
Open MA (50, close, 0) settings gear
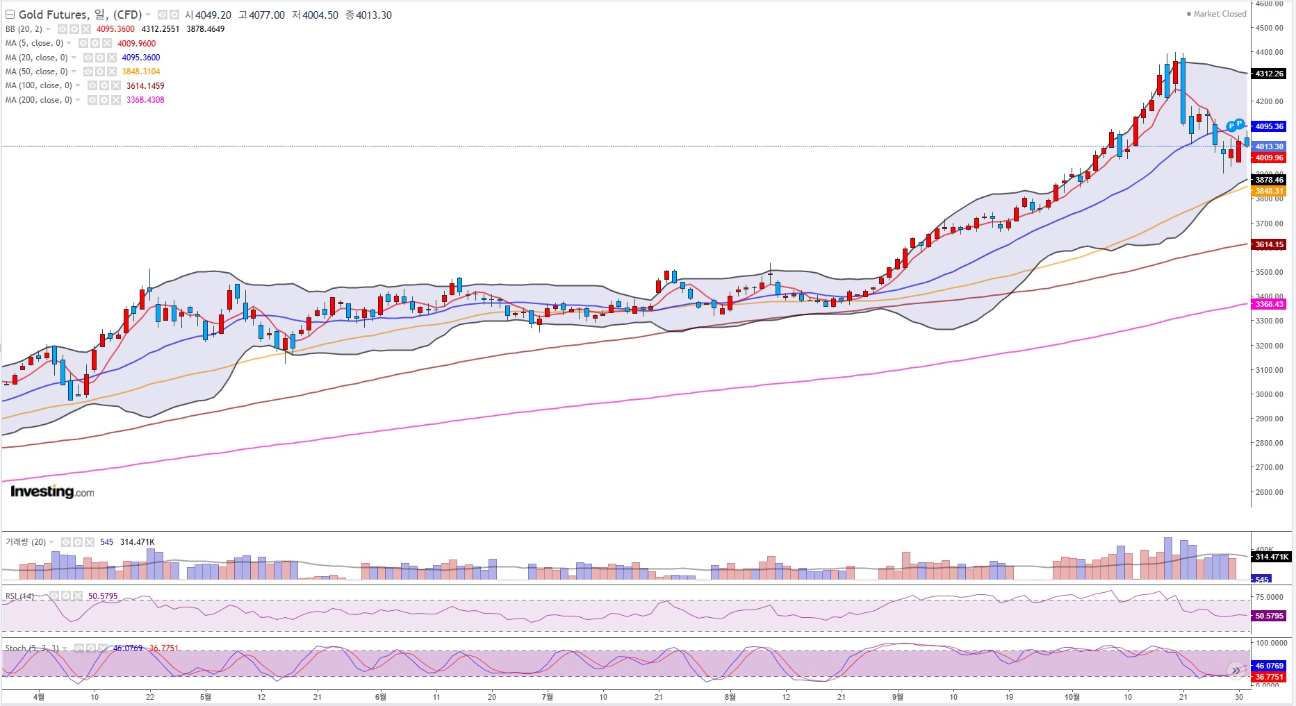pyautogui.click(x=100, y=72)
